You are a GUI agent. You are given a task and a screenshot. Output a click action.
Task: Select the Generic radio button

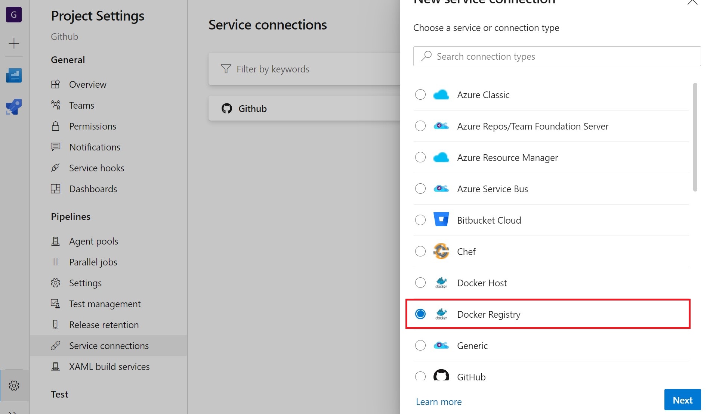point(420,345)
